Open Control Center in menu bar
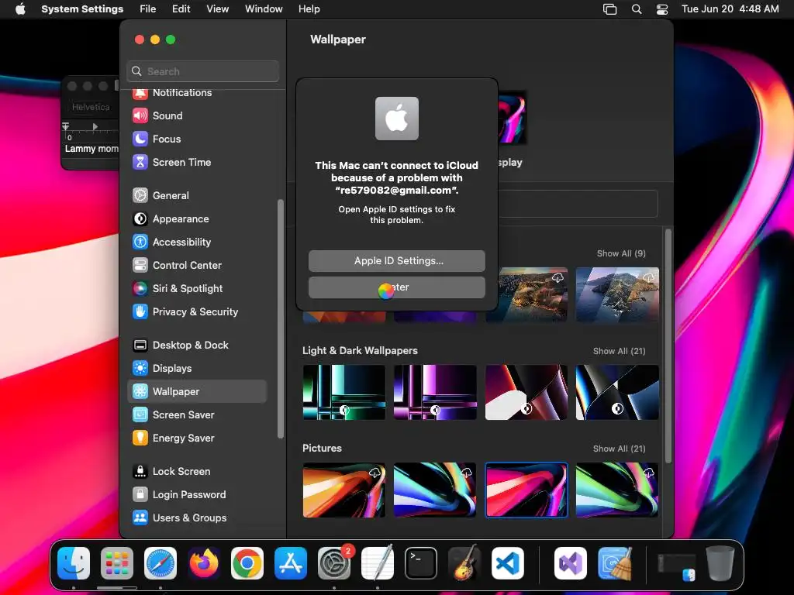This screenshot has width=794, height=595. tap(662, 9)
